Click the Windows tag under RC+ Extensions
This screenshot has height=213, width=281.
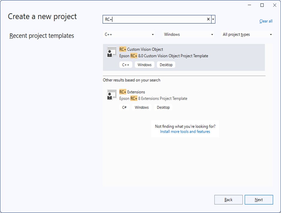point(142,107)
